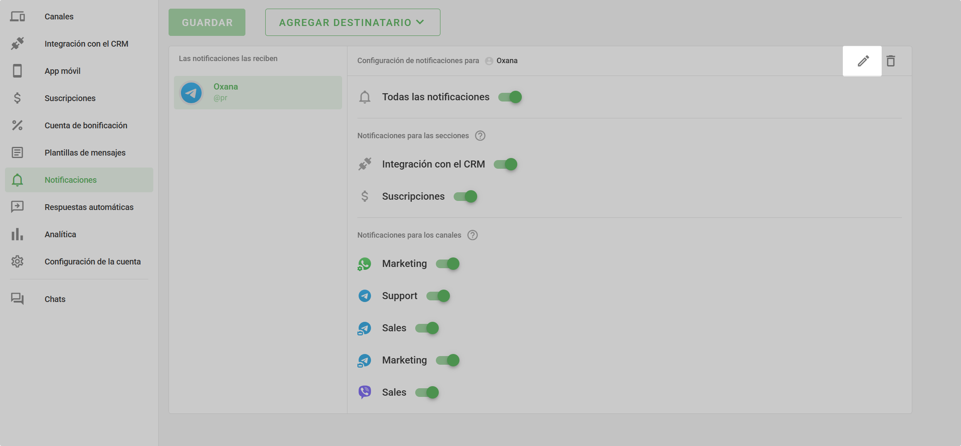The width and height of the screenshot is (961, 446).
Task: Click Oxana's Telegram avatar in recipient list
Action: point(191,93)
